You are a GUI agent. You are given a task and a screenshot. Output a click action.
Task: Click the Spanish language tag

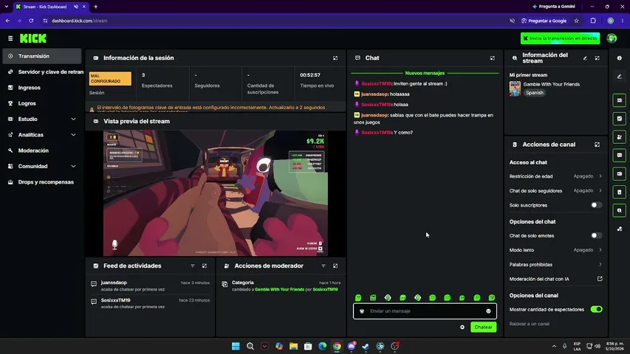pyautogui.click(x=535, y=93)
